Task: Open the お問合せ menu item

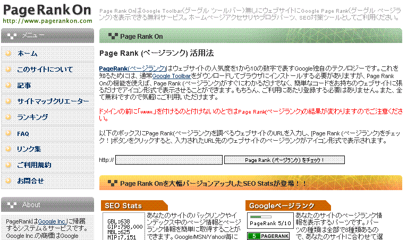Action: [x=47, y=181]
